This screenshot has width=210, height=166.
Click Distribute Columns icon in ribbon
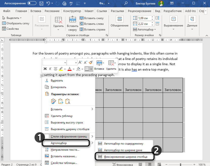click(157, 24)
